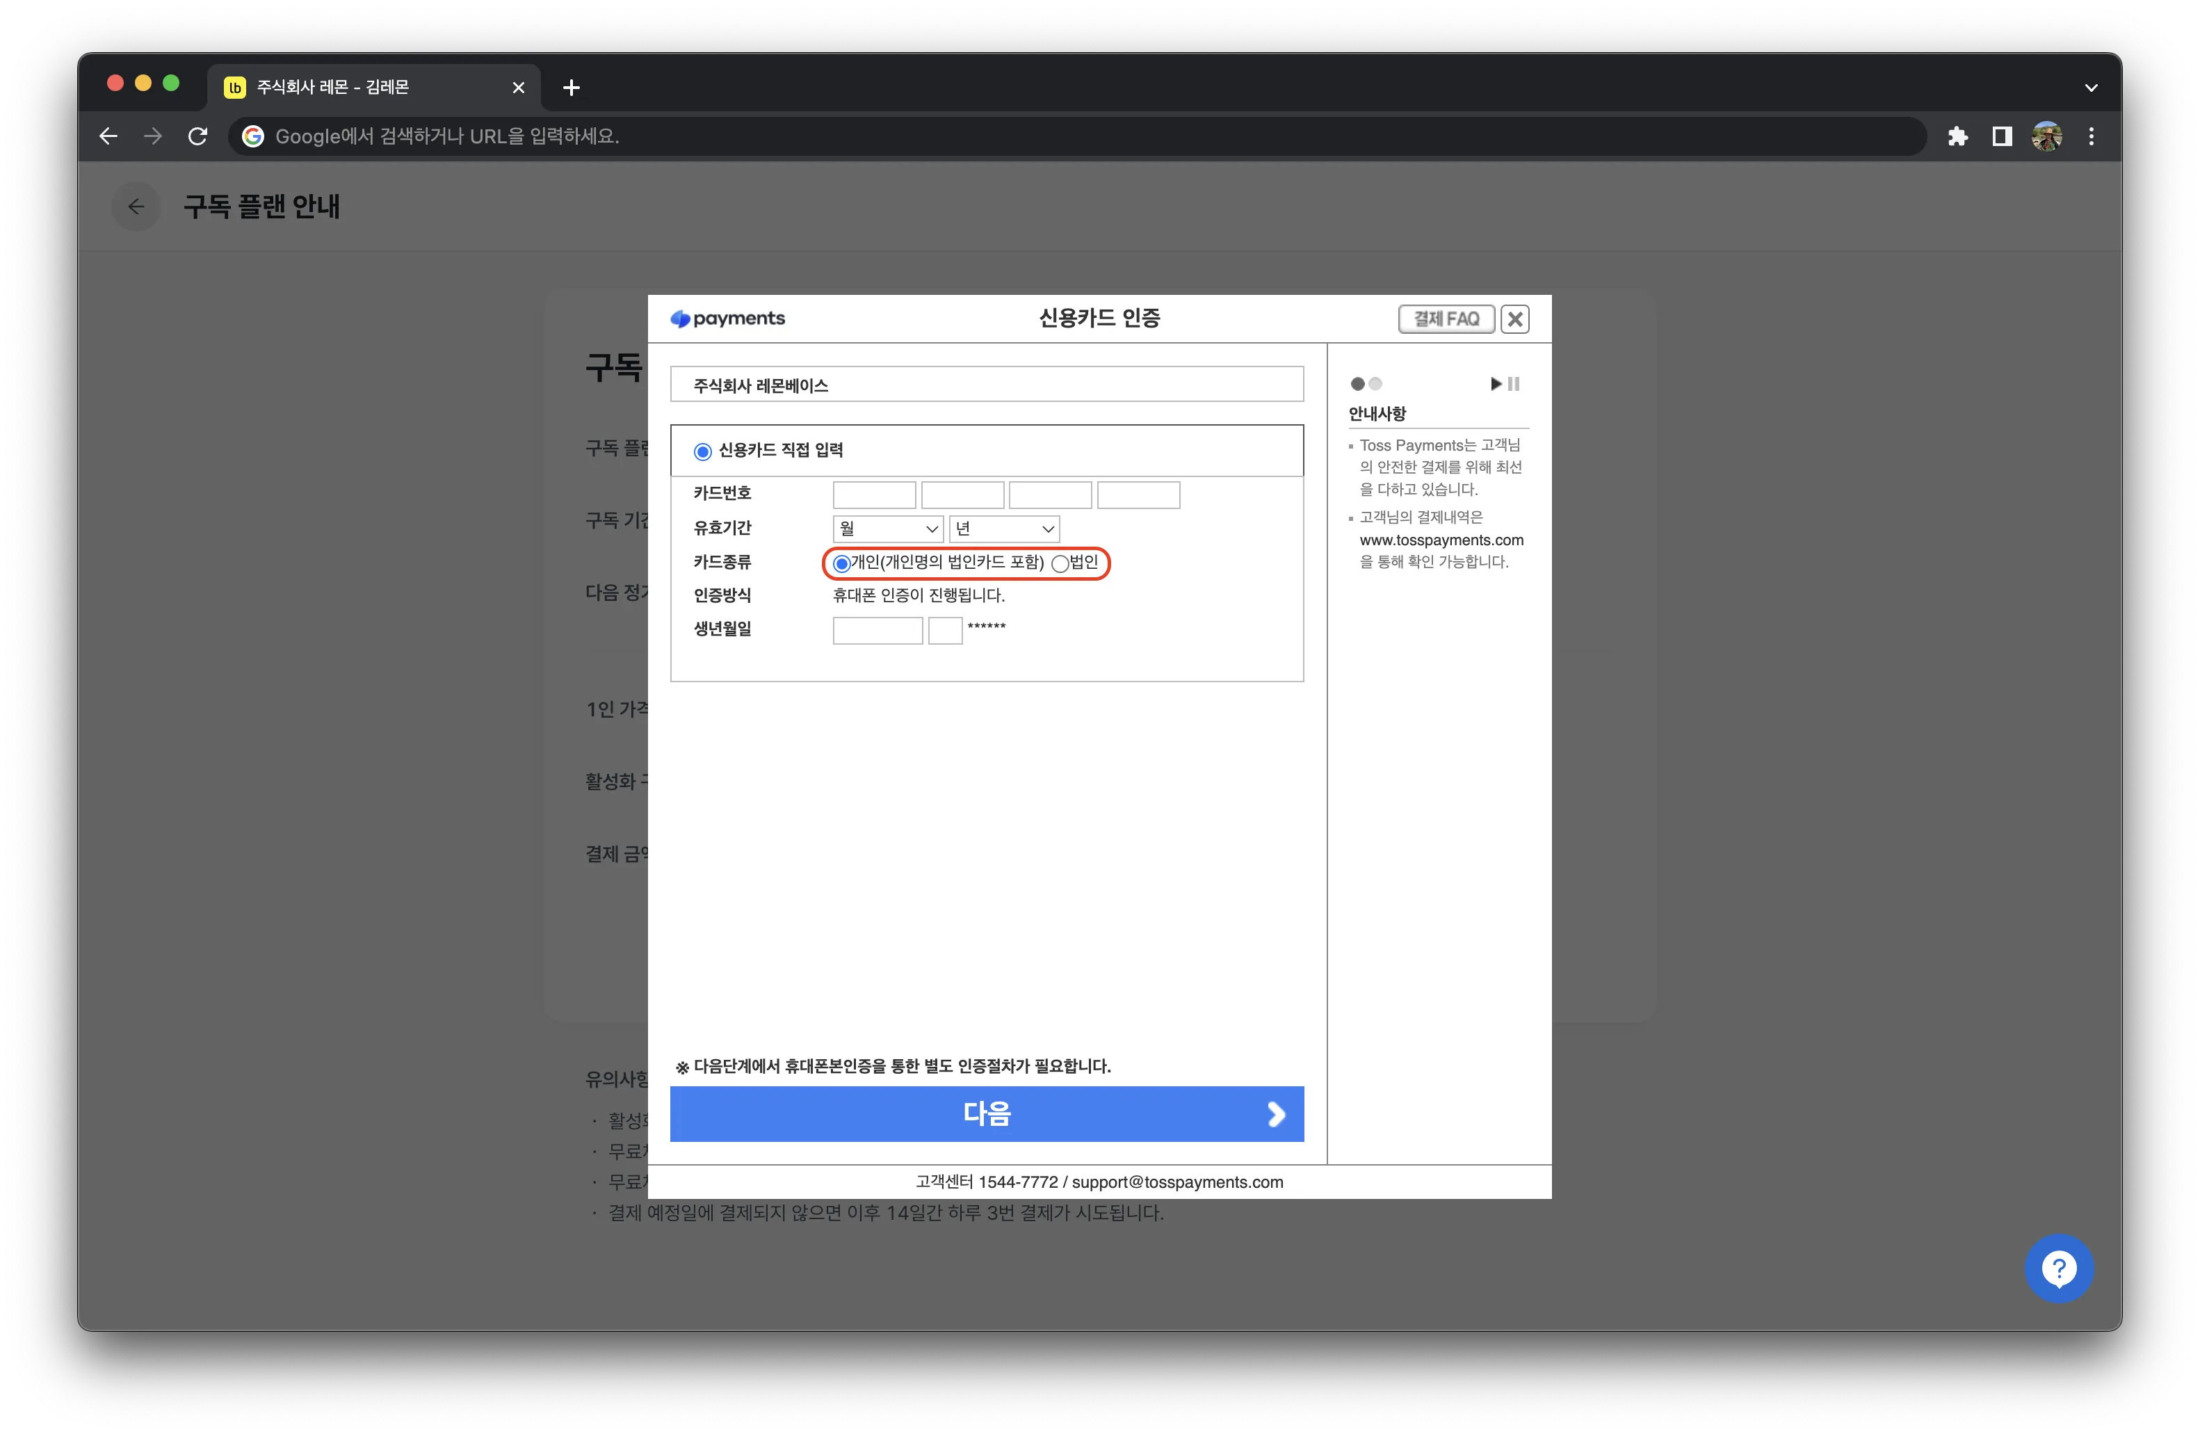Click the Toss payments logo

(x=727, y=318)
